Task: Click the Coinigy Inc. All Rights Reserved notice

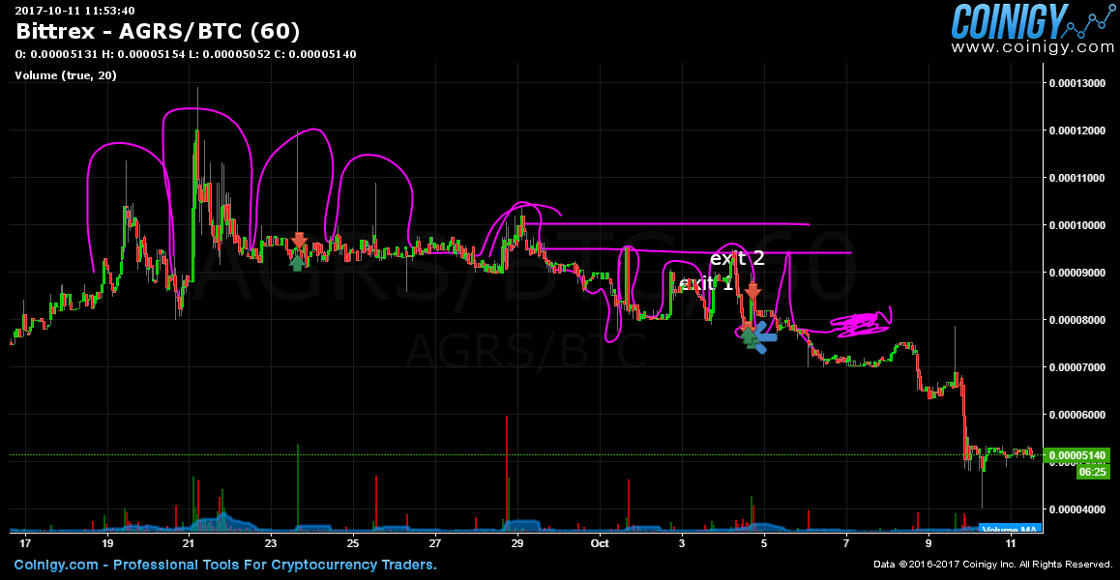Action: point(993,565)
